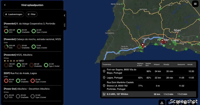This screenshot has width=200, height=105.
Task: Go back from Vind oplaadpunten panel
Action: coord(5,5)
